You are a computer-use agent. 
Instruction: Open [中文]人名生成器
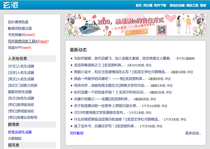point(21,66)
